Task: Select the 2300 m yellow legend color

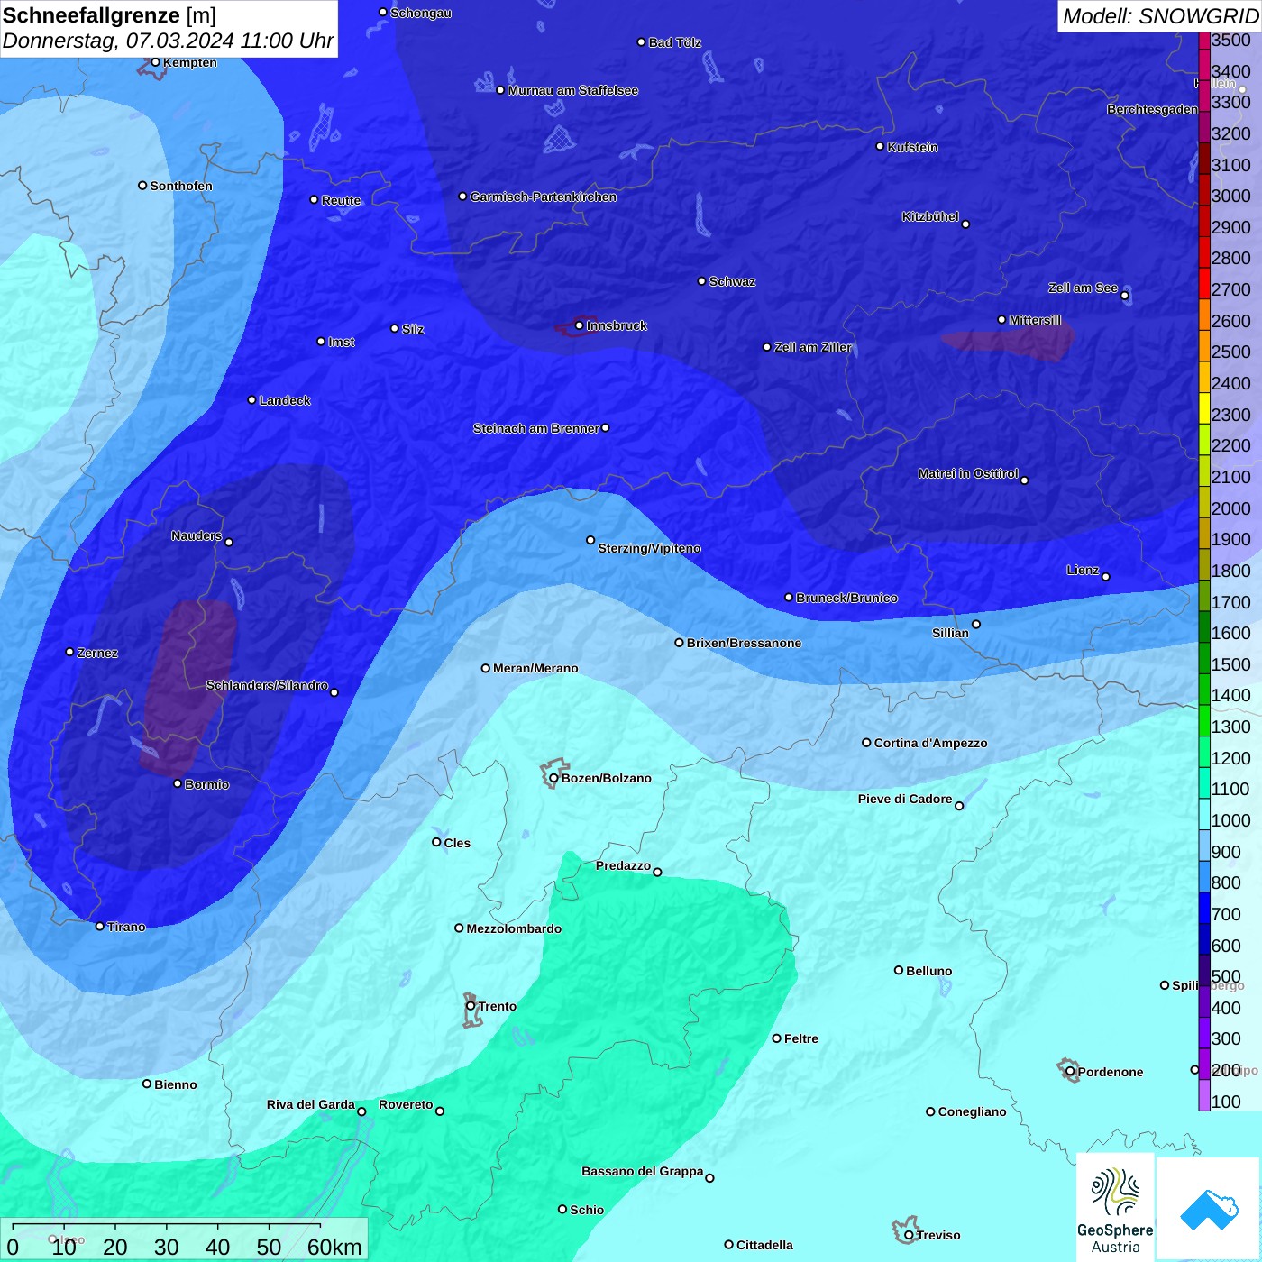Action: (x=1204, y=408)
